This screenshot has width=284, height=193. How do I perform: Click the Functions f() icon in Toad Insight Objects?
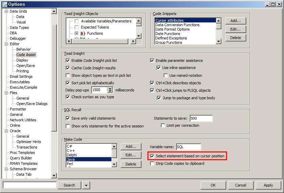[x=83, y=33]
